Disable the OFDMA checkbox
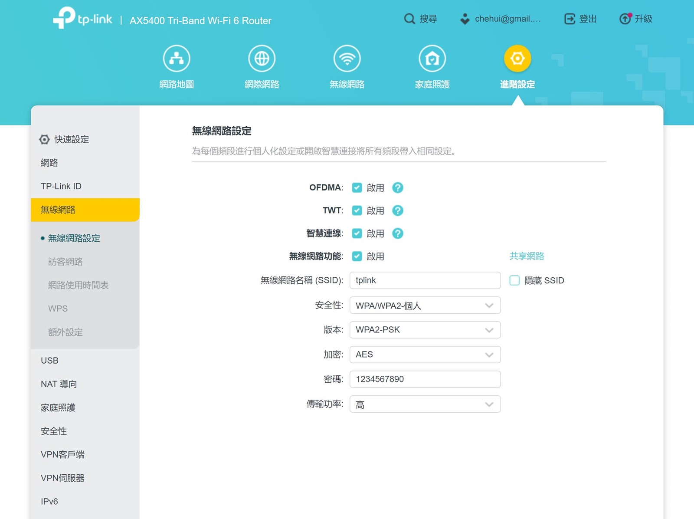The image size is (694, 519). pyautogui.click(x=357, y=187)
